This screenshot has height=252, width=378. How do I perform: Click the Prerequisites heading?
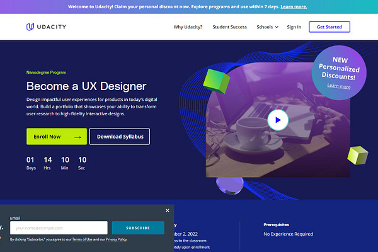277,225
